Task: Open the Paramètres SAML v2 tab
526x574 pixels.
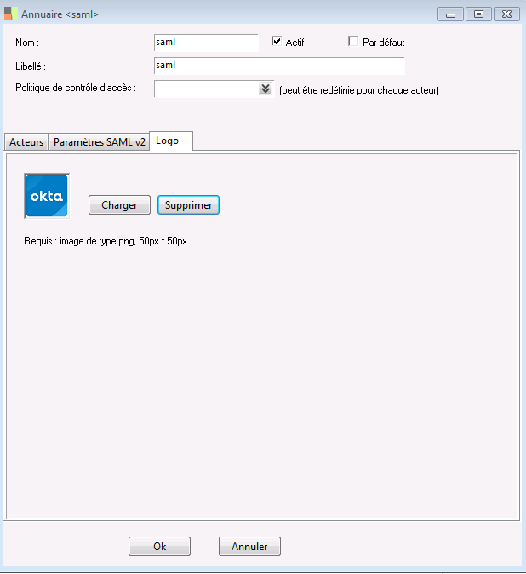Action: coord(99,141)
